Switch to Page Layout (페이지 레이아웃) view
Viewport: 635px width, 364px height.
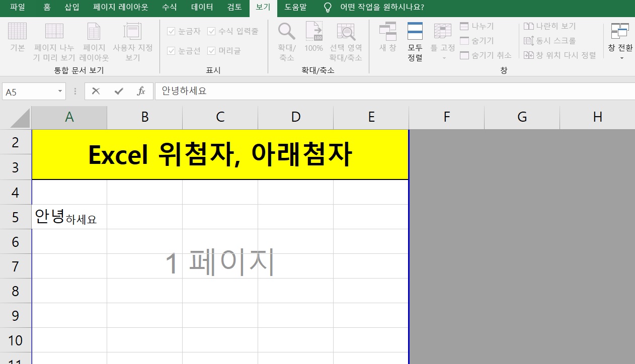94,42
